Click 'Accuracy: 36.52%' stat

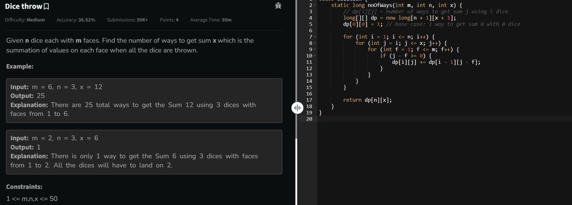click(x=76, y=20)
